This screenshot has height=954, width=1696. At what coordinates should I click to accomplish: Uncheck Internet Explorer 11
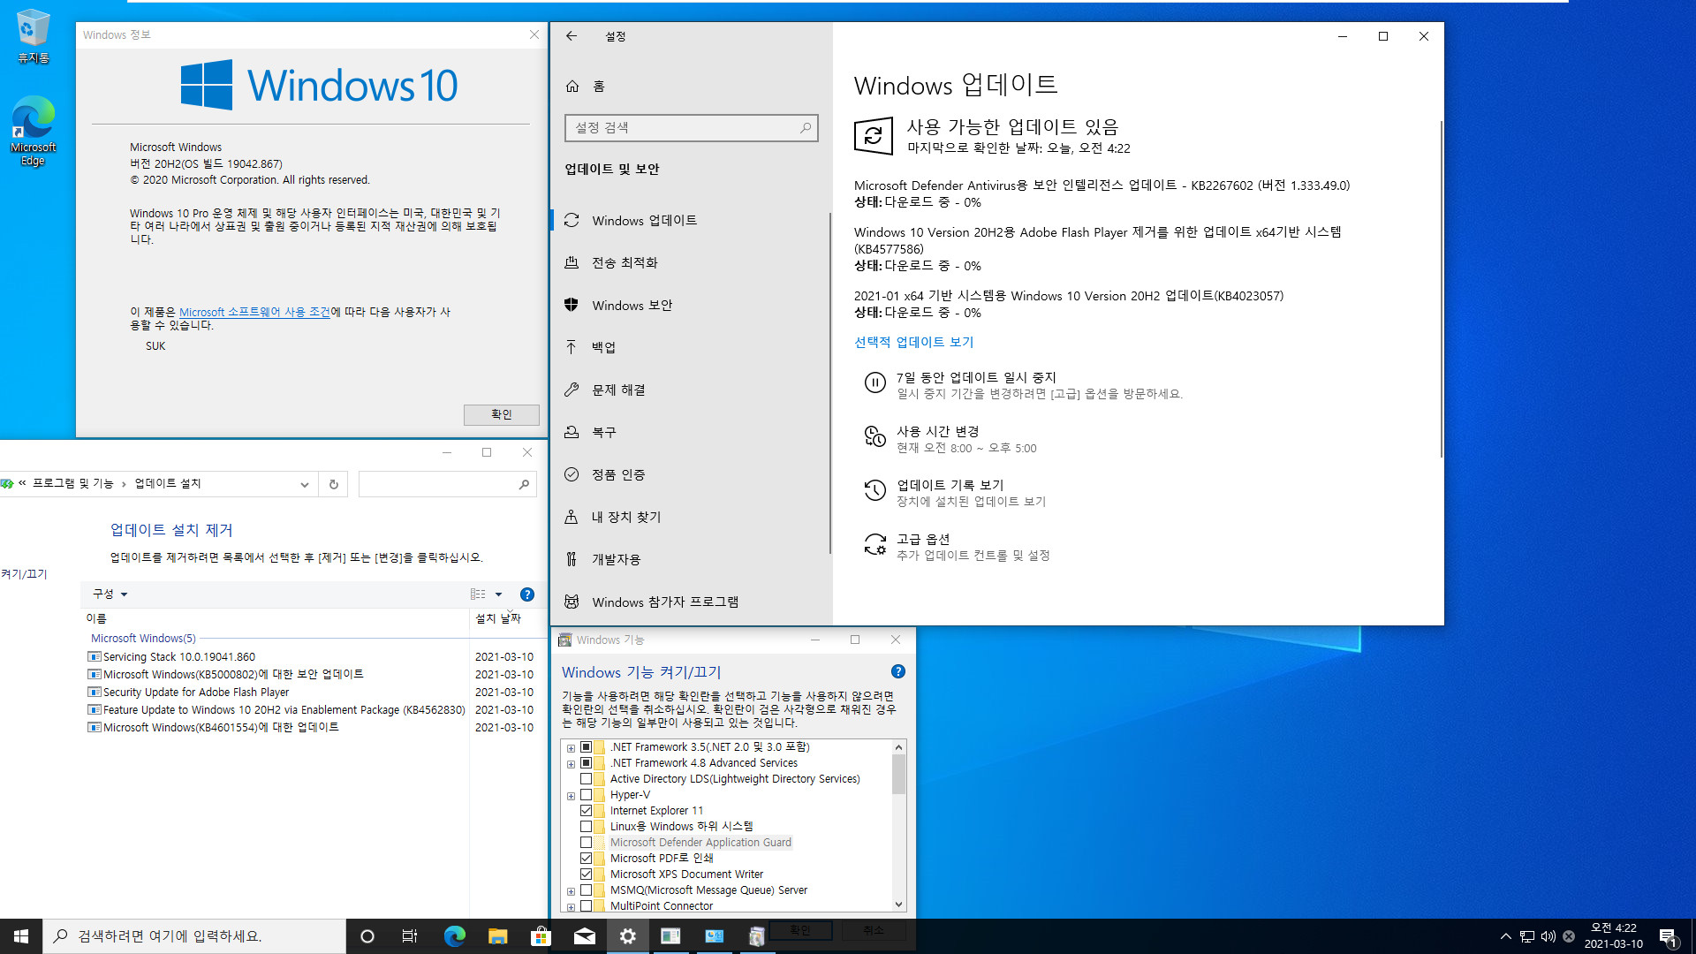point(586,811)
